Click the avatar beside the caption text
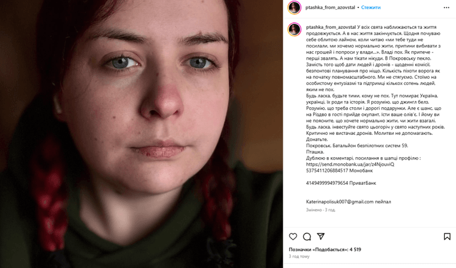The height and width of the screenshot is (268, 456). coord(295,30)
